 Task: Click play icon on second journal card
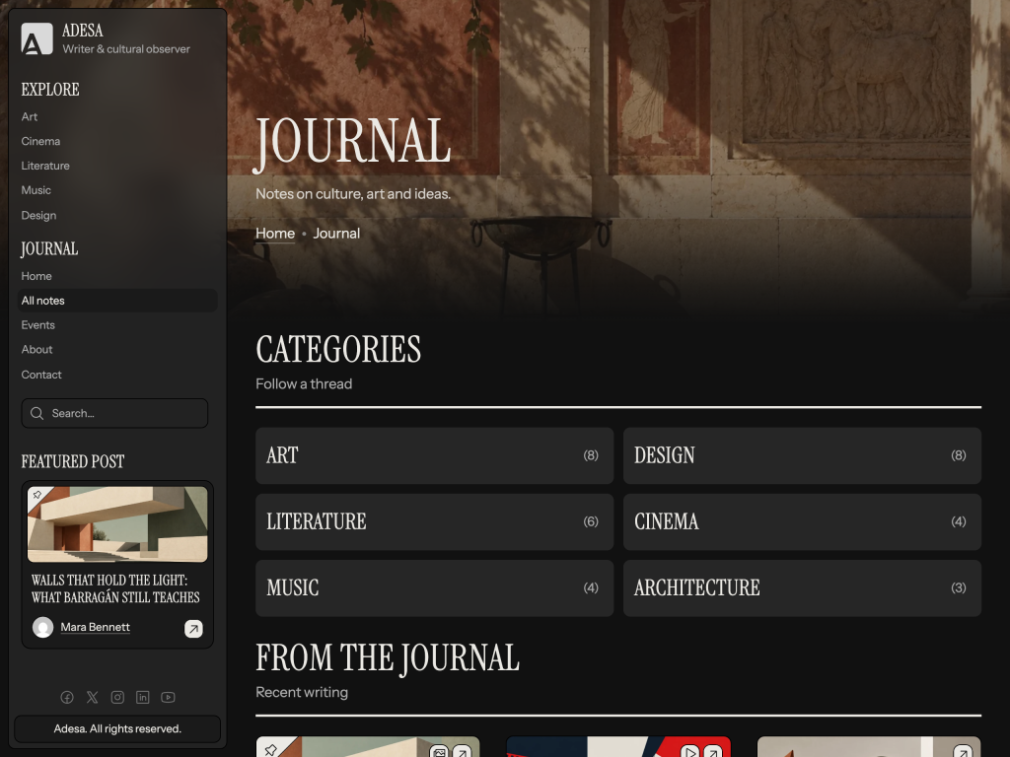(689, 752)
